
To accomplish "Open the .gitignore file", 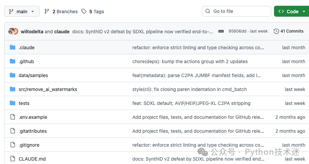I will click(29, 145).
